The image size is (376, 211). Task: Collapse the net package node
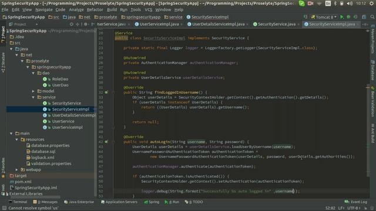[17, 55]
